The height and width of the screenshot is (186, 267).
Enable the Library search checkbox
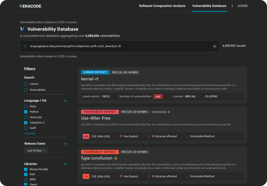tap(26, 84)
